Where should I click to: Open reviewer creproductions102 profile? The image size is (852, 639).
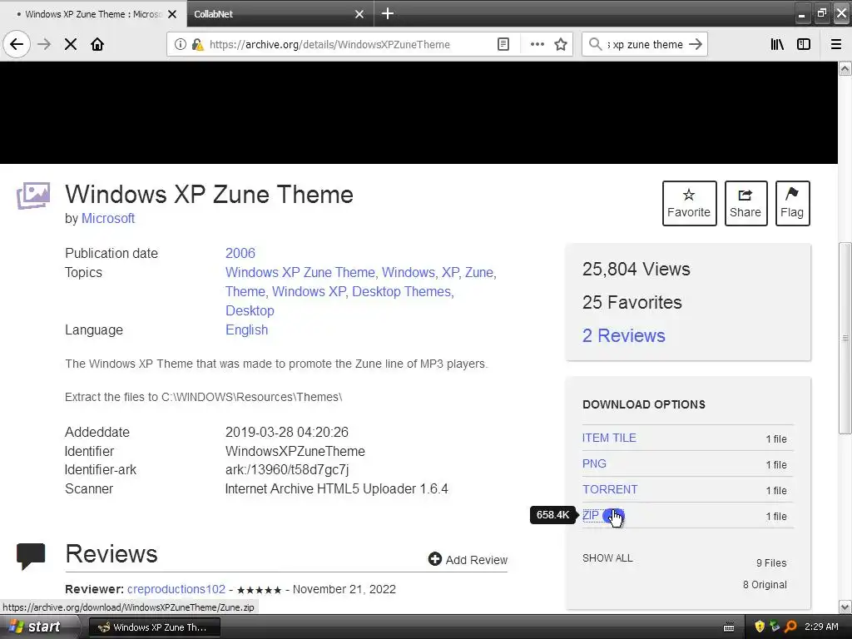pos(176,589)
